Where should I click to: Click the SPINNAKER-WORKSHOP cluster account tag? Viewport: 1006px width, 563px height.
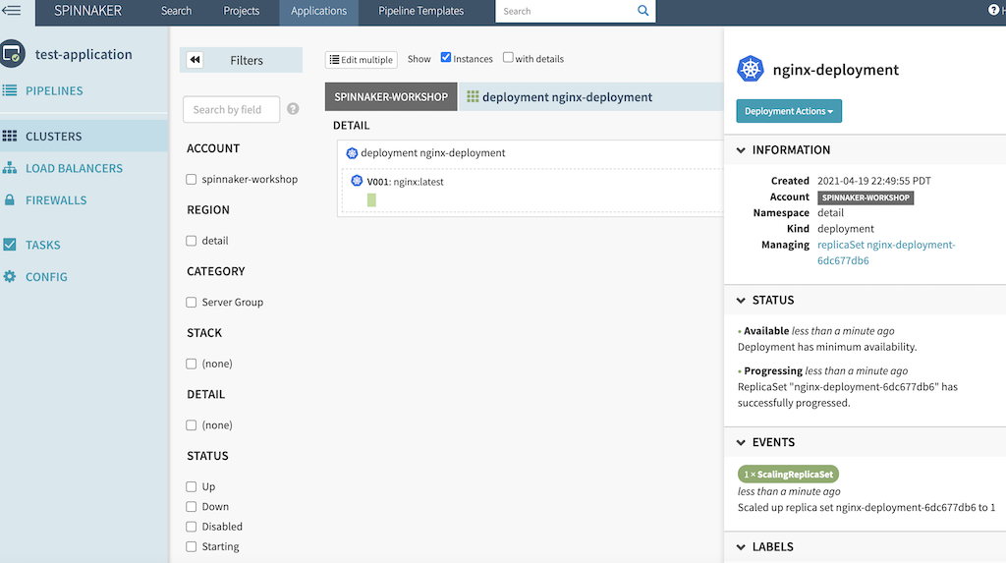[x=391, y=97]
